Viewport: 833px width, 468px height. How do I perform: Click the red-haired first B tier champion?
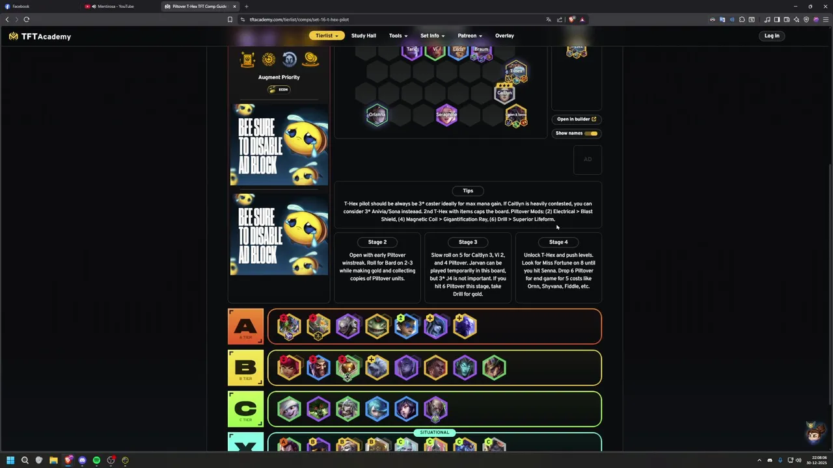(x=289, y=368)
